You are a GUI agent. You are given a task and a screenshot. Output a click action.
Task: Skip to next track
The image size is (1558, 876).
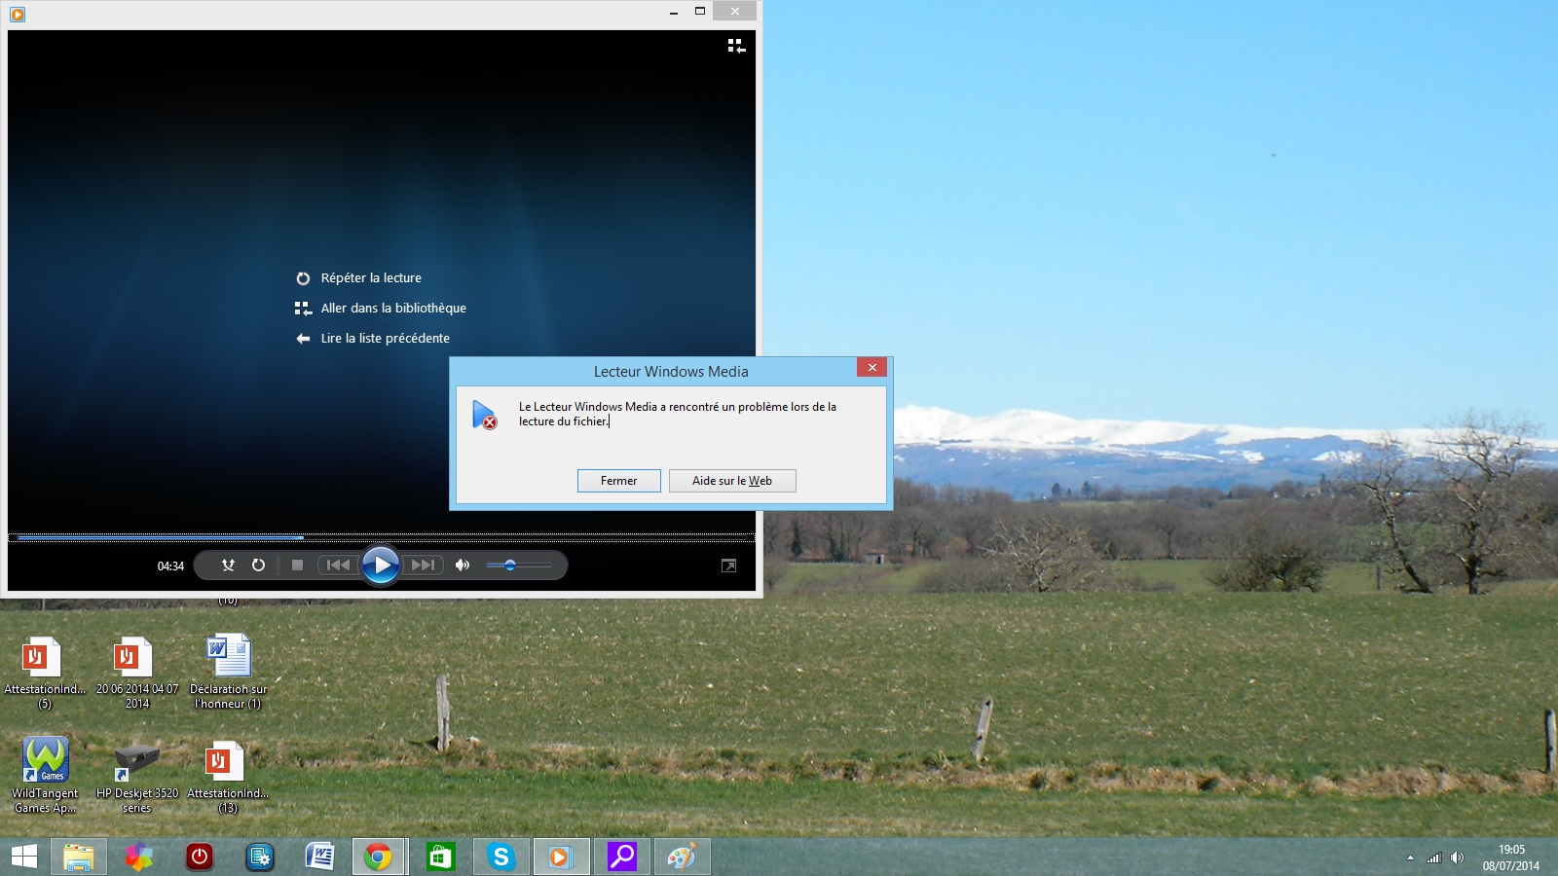423,566
